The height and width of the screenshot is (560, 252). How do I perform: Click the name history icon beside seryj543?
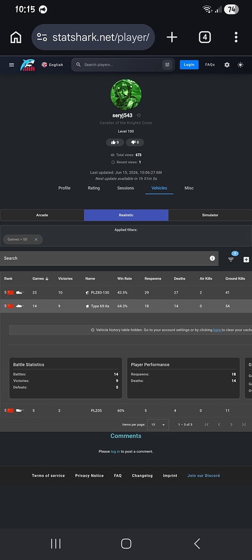coord(139,115)
